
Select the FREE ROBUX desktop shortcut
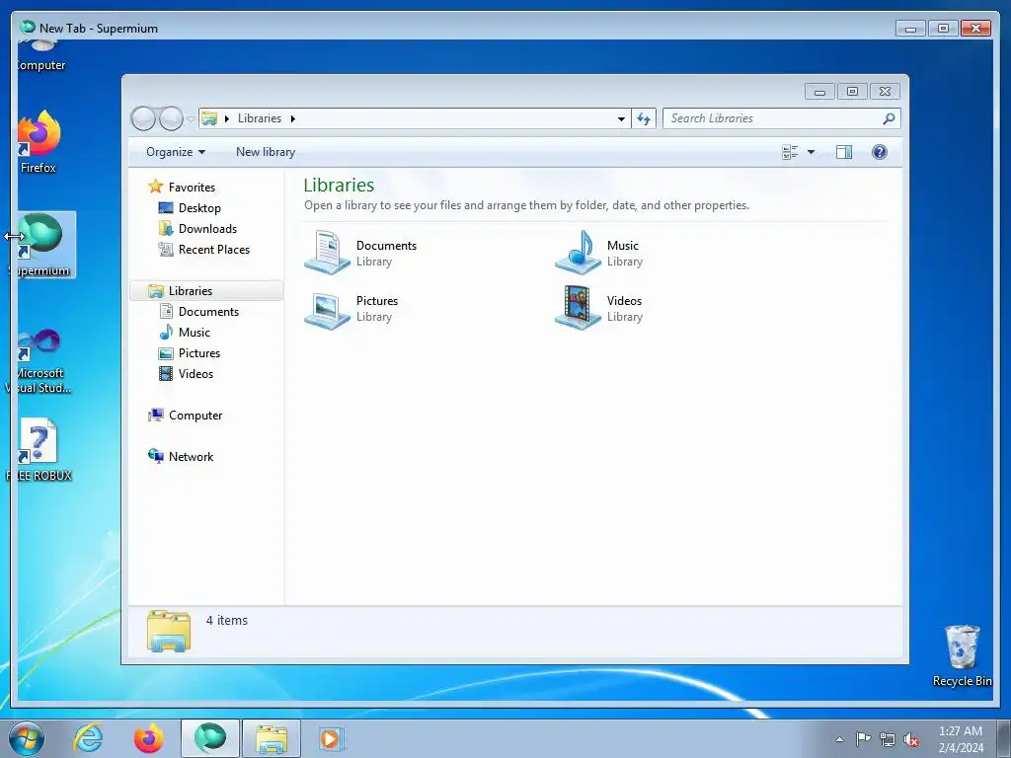39,450
